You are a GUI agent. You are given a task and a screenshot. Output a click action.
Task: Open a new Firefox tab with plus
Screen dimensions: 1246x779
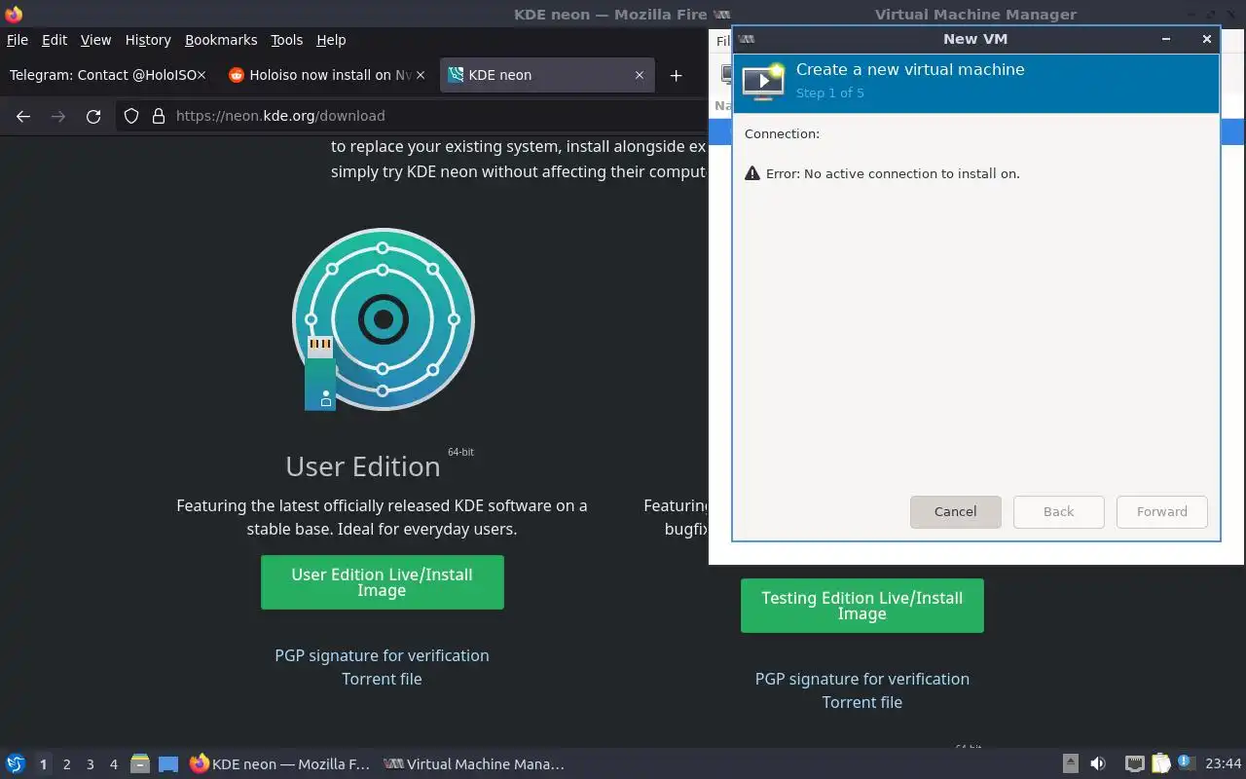coord(676,75)
